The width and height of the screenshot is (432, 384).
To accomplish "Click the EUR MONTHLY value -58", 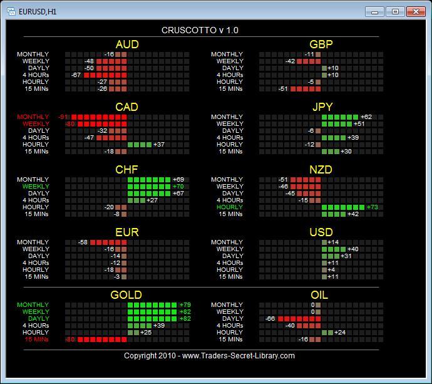I will 83,242.
